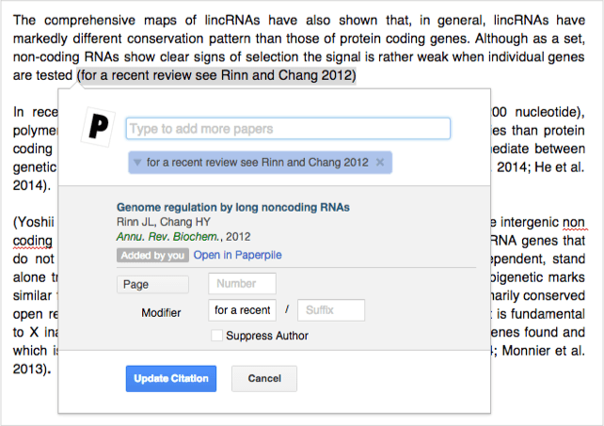604x426 pixels.
Task: Click the Paperpile logo icon
Action: pos(98,125)
